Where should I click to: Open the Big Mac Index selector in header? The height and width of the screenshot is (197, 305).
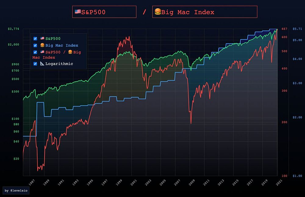(x=205, y=12)
